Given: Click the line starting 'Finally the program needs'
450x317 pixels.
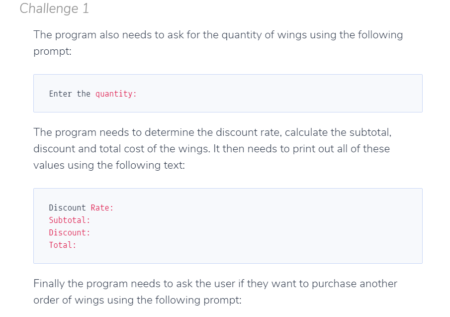Looking at the screenshot, I should click(x=215, y=284).
